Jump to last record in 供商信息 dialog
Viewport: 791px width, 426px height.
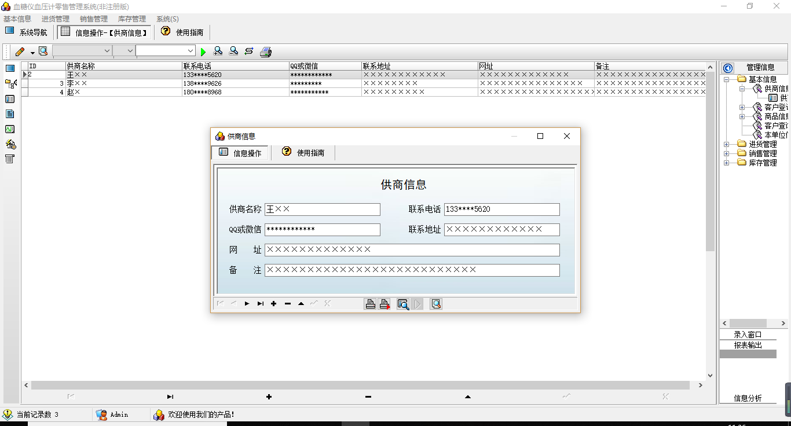[261, 304]
